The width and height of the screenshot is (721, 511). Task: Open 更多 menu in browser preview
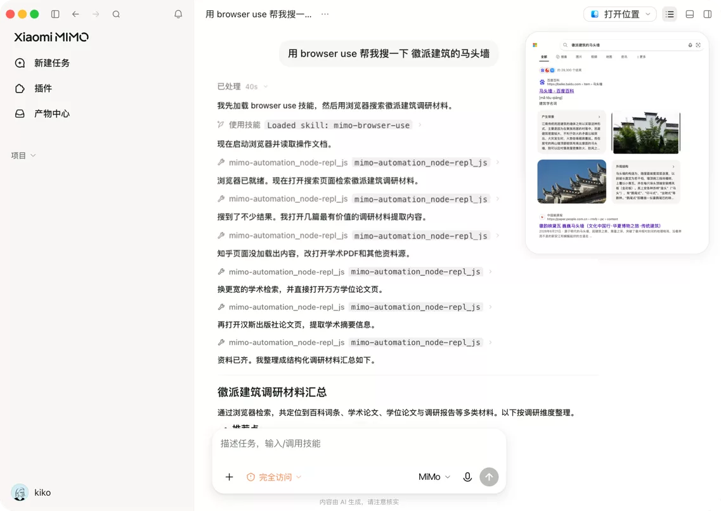tap(642, 57)
